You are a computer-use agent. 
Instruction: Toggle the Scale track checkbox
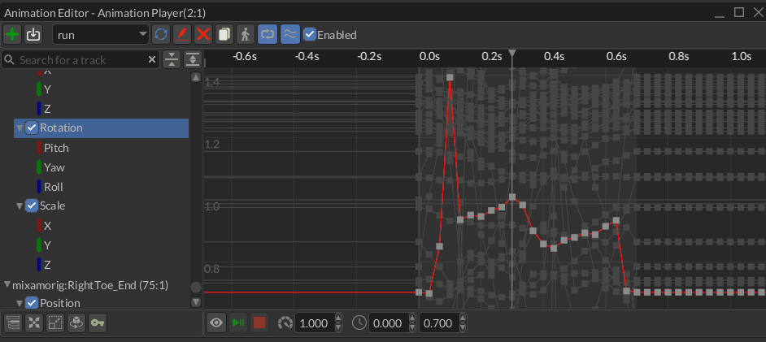(31, 206)
